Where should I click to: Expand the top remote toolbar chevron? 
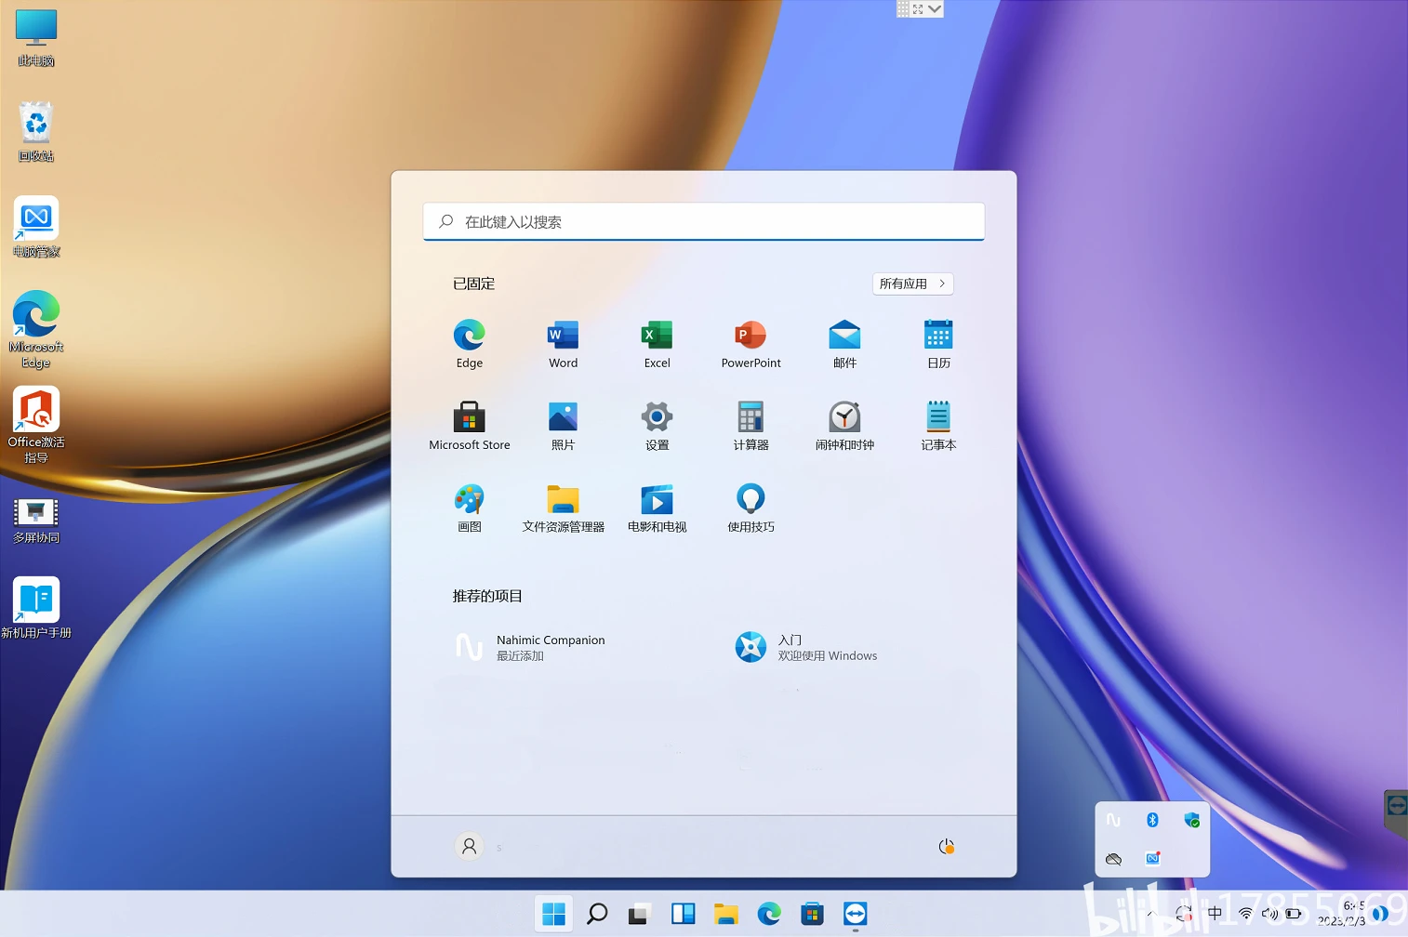click(936, 9)
